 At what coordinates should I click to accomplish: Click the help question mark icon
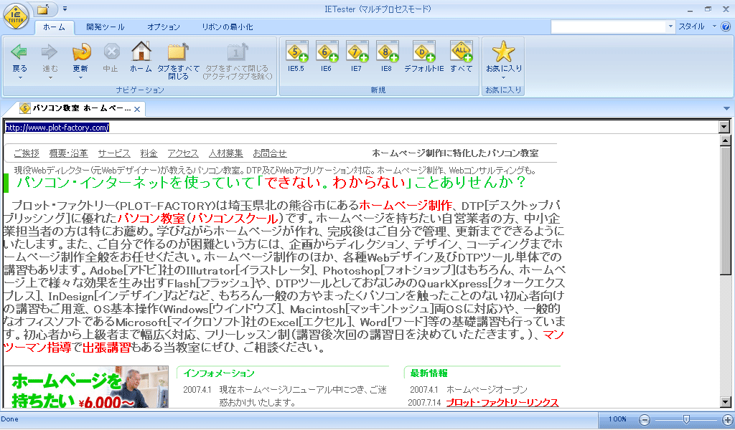coord(725,27)
